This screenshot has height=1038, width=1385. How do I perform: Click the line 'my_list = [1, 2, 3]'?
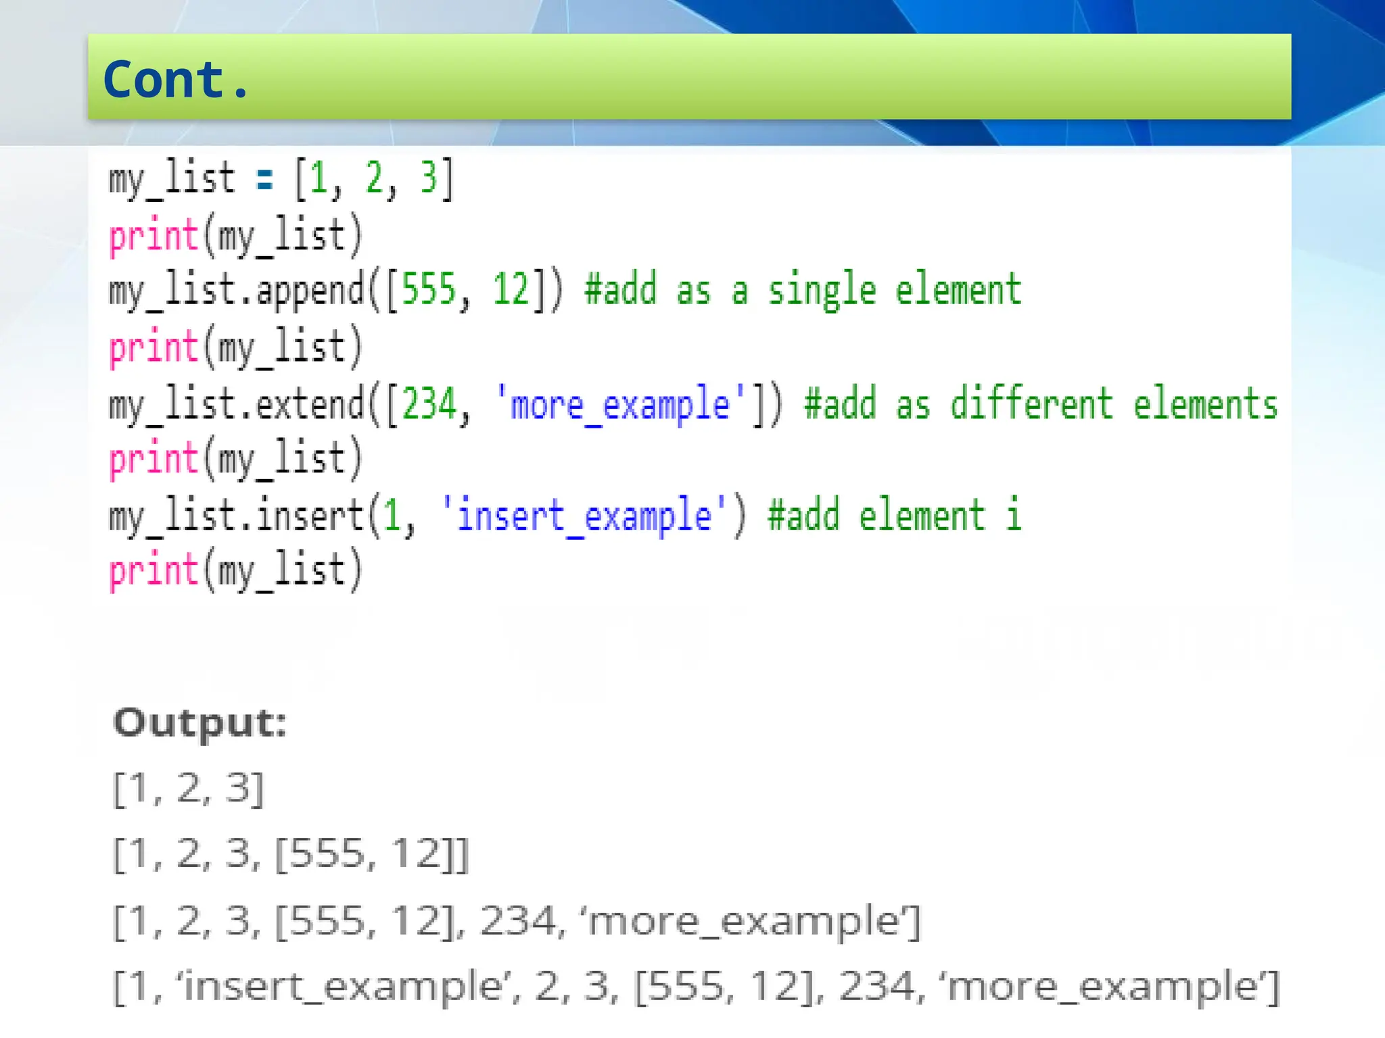click(281, 179)
